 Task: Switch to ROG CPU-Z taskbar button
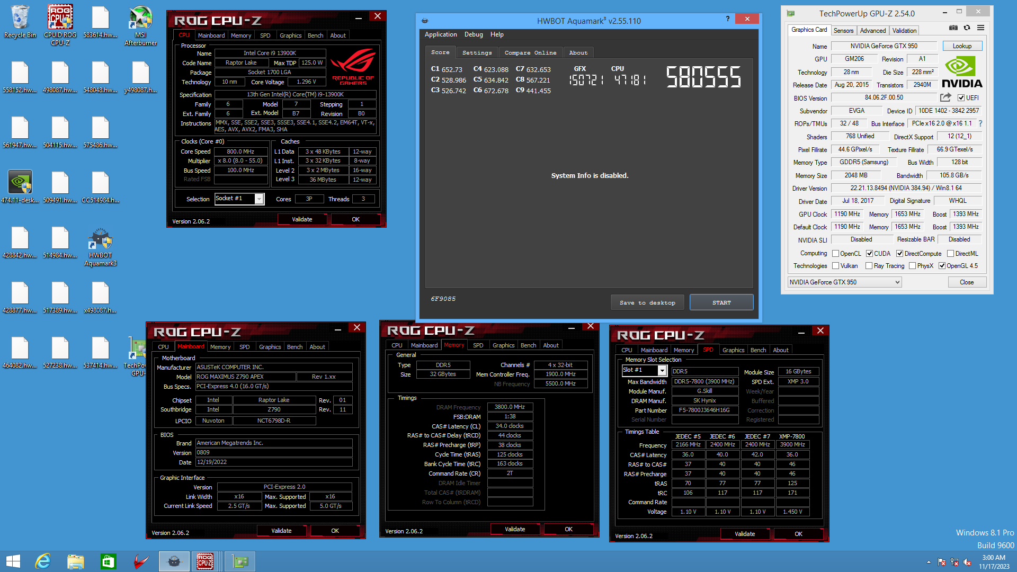[205, 561]
